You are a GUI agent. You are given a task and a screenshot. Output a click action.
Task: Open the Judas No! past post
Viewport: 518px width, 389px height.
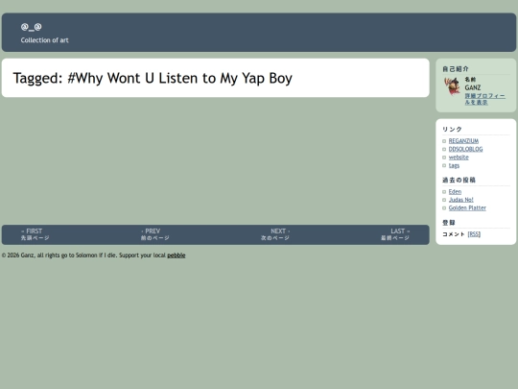pos(460,200)
